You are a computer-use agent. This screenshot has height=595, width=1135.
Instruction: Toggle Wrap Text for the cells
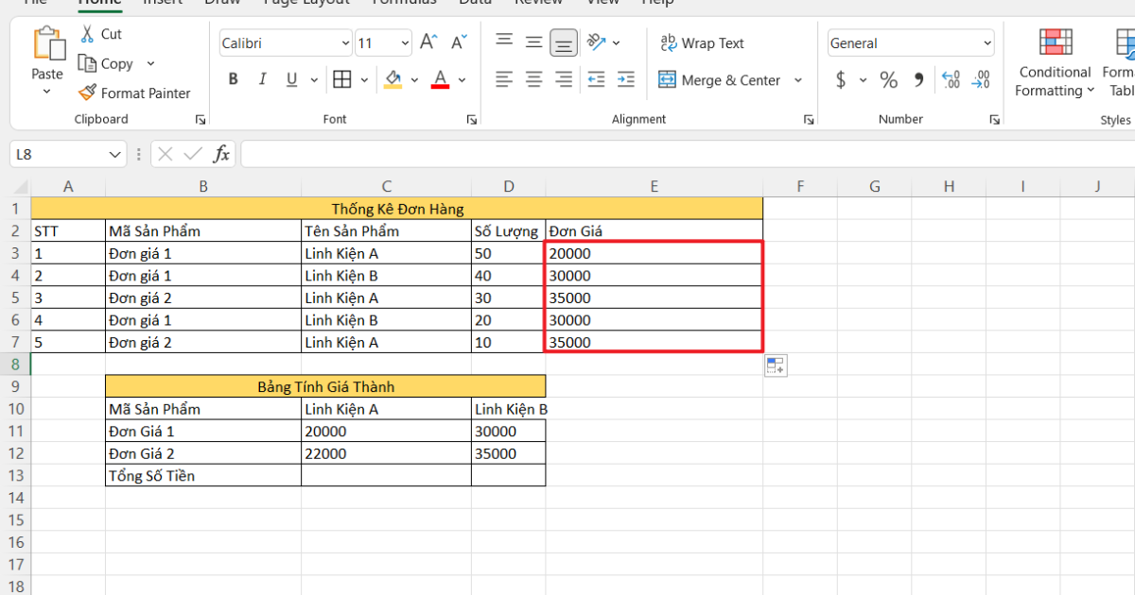pyautogui.click(x=702, y=42)
